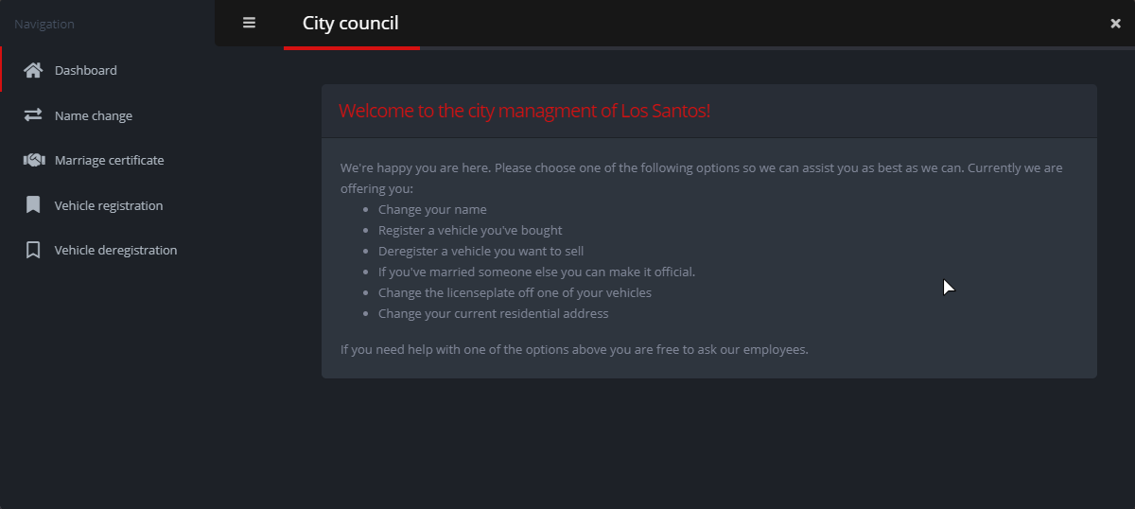Choose the Vehicle deregistration sidebar label
1135x509 pixels.
tap(116, 250)
